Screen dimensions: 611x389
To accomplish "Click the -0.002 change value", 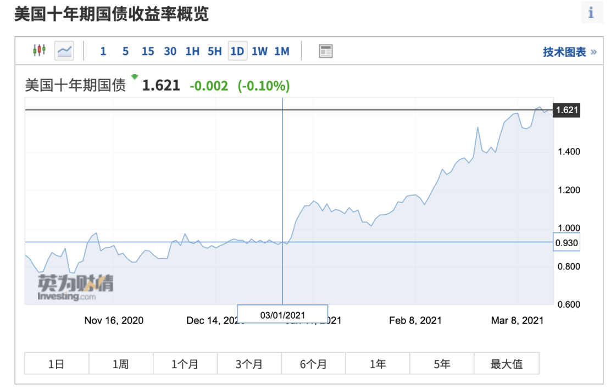I will tap(209, 86).
